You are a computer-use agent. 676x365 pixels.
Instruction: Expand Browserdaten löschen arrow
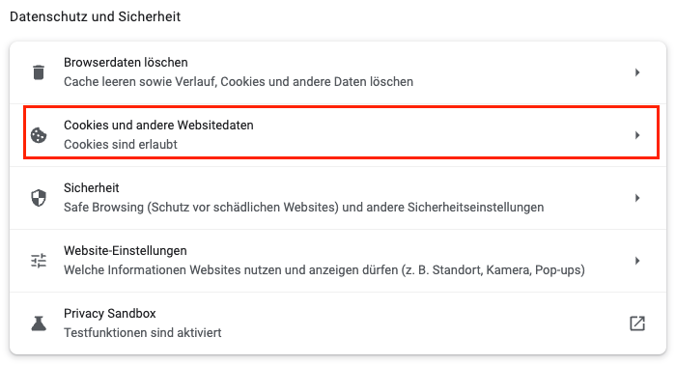point(637,72)
